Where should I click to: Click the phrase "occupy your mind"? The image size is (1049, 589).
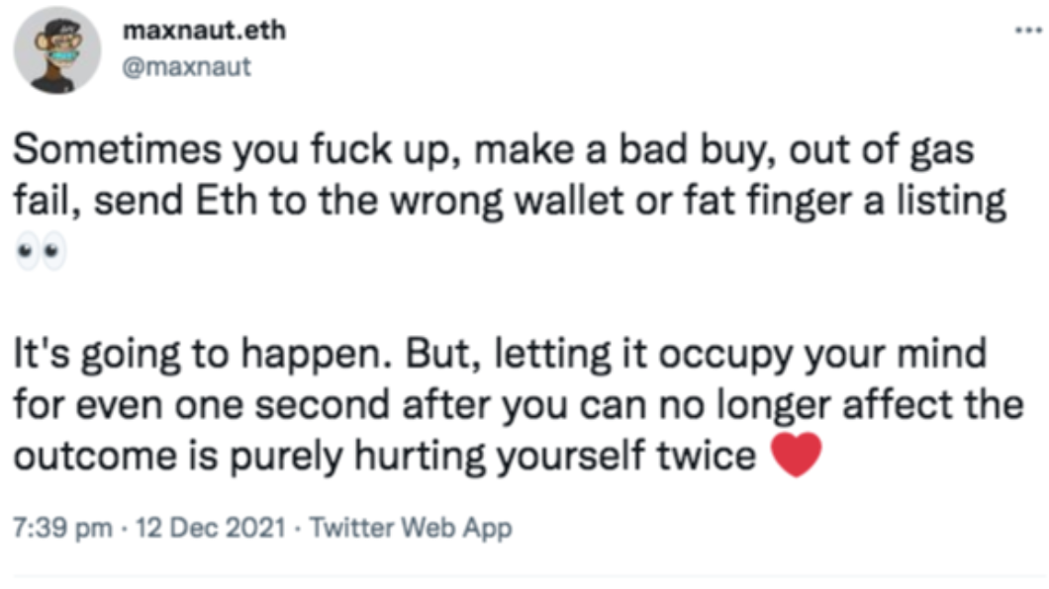823,355
